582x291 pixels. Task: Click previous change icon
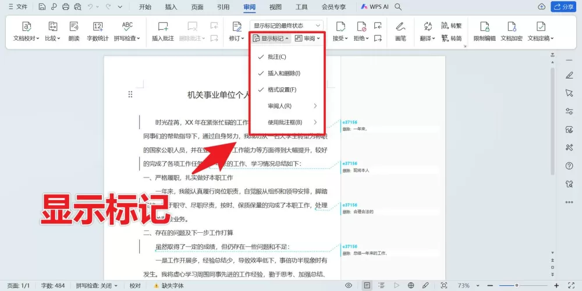pyautogui.click(x=378, y=26)
